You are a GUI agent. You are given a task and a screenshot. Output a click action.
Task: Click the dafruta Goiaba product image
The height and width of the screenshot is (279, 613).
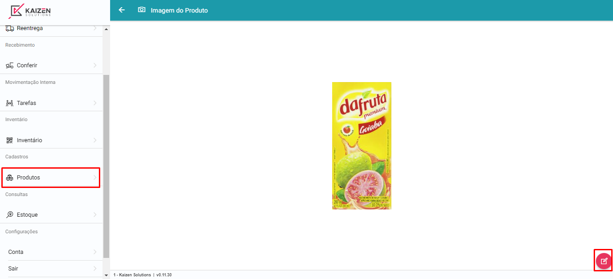(362, 146)
